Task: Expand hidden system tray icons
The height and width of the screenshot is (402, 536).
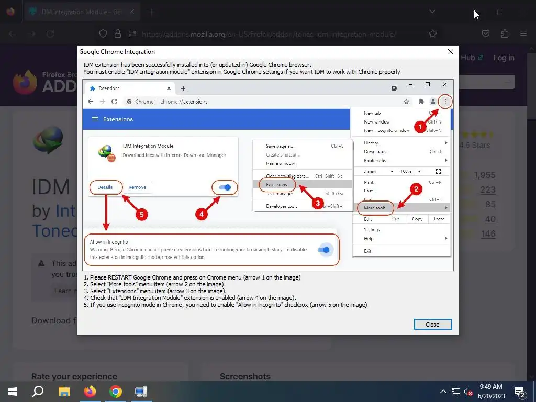Action: [x=443, y=392]
